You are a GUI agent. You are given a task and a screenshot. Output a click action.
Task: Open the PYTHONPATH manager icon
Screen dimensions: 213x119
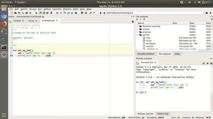[94, 13]
